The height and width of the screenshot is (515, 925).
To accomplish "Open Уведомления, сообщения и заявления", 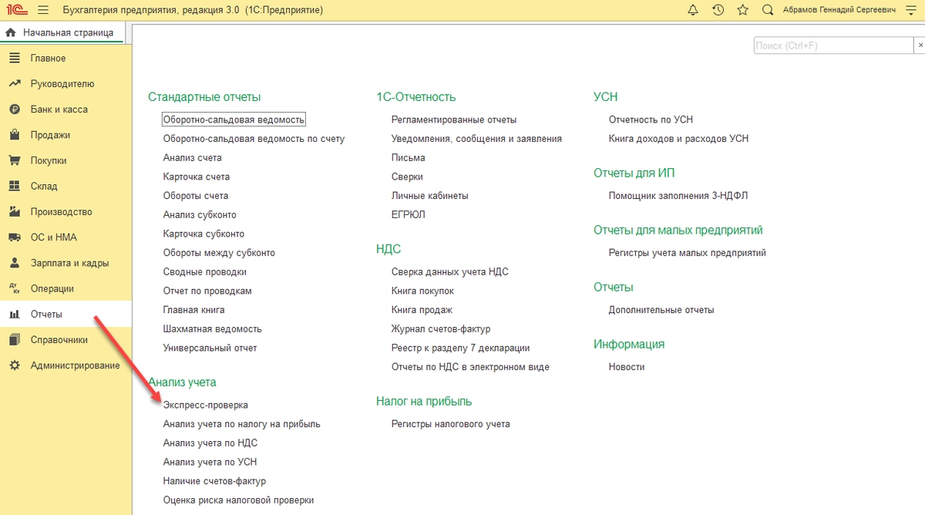I will (x=476, y=139).
